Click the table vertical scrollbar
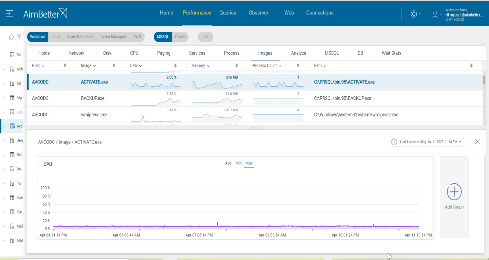This screenshot has height=260, width=489. 484,80
